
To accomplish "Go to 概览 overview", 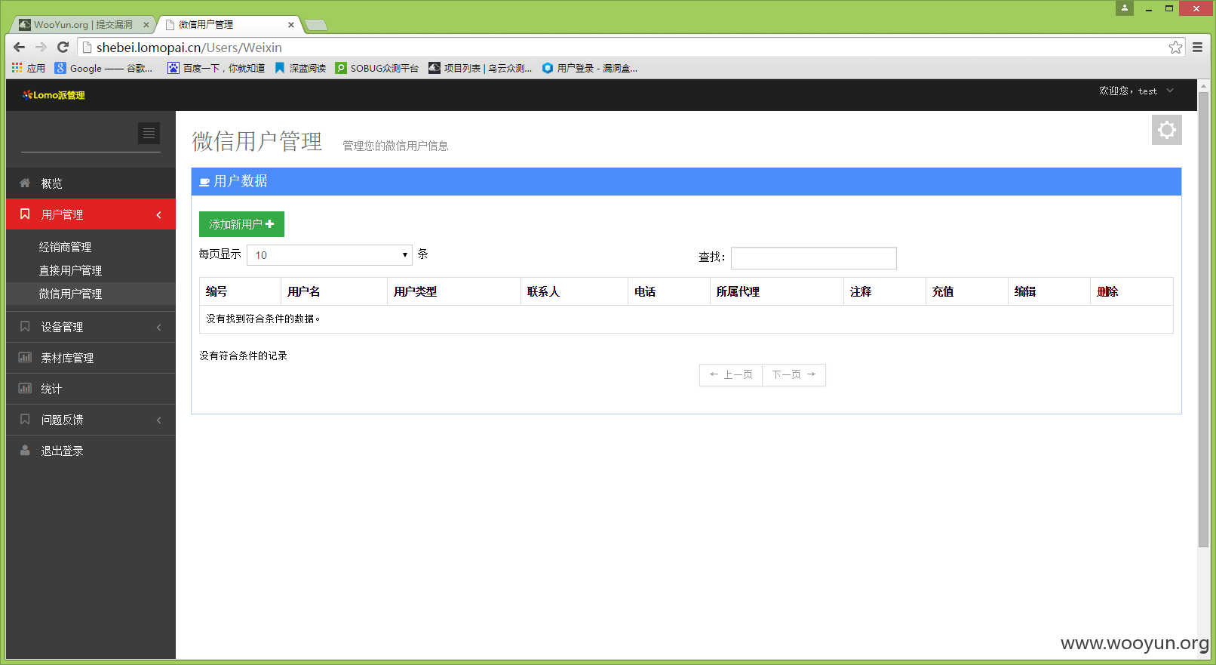I will point(91,183).
